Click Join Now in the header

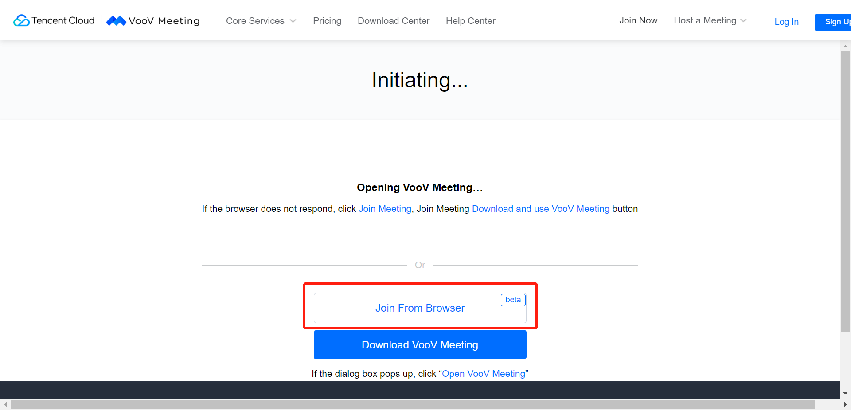pyautogui.click(x=638, y=20)
